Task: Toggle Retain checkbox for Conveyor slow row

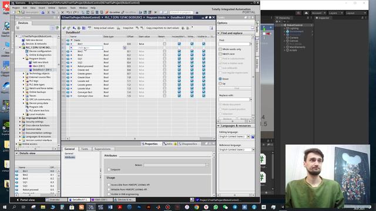Action: tap(164, 96)
